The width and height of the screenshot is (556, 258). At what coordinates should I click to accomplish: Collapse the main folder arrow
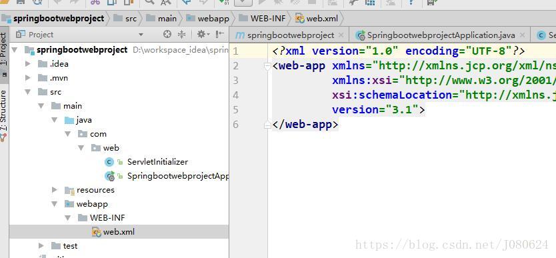tap(41, 106)
